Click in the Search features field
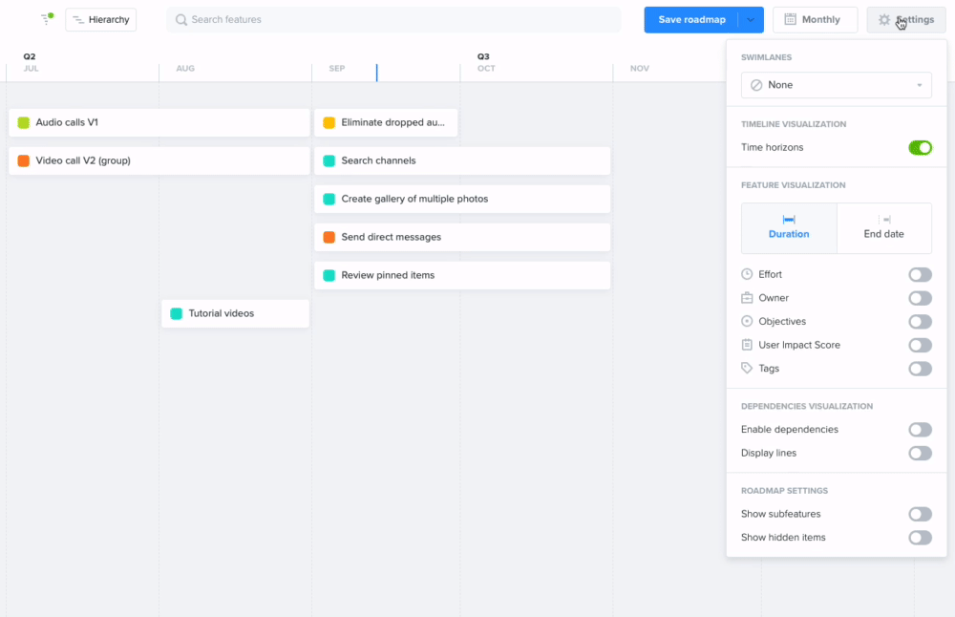 (393, 19)
